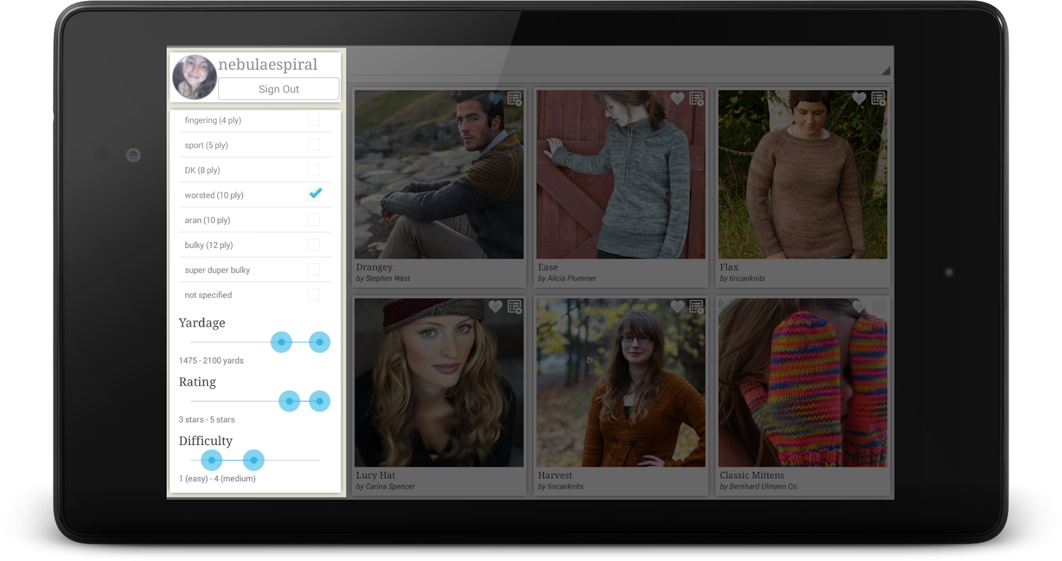Sign Out of the nebulaespiral account
The width and height of the screenshot is (1062, 561).
[279, 89]
